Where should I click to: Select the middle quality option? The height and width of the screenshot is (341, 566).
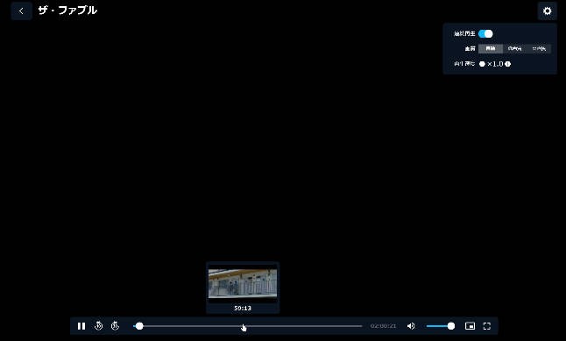[514, 49]
